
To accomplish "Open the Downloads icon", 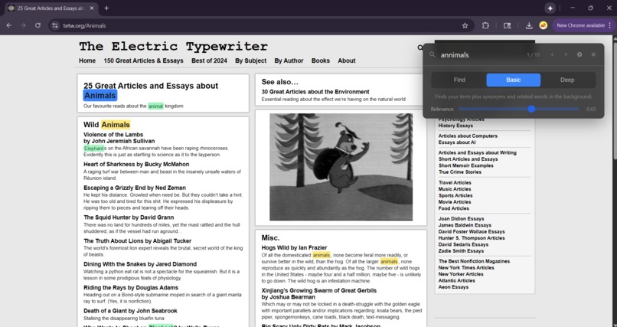I will click(529, 25).
